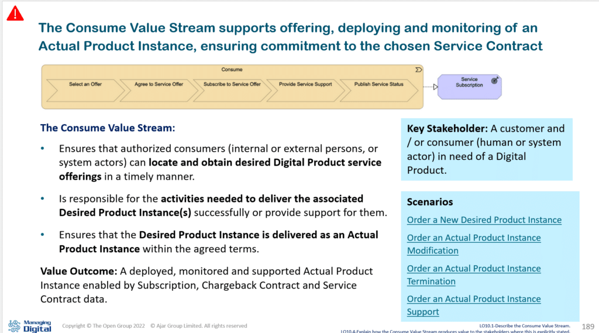599x333 pixels.
Task: Open 'Order an Actual Product Instance Support' link
Action: [x=474, y=305]
